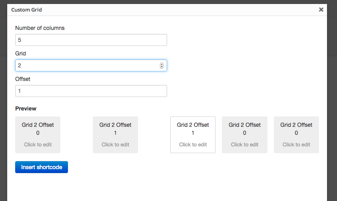This screenshot has height=201, width=337.
Task: Close the Custom Grid dialog
Action: (321, 10)
